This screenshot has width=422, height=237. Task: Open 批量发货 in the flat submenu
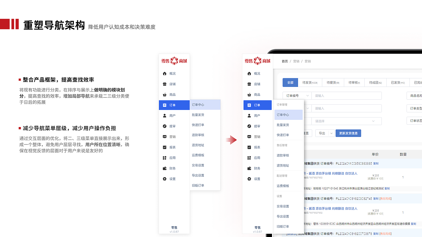click(205, 115)
